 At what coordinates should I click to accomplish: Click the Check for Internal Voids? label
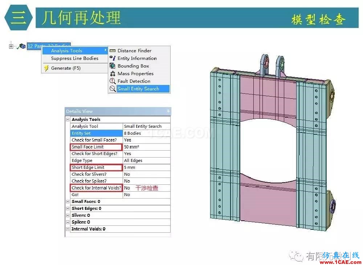(x=96, y=188)
